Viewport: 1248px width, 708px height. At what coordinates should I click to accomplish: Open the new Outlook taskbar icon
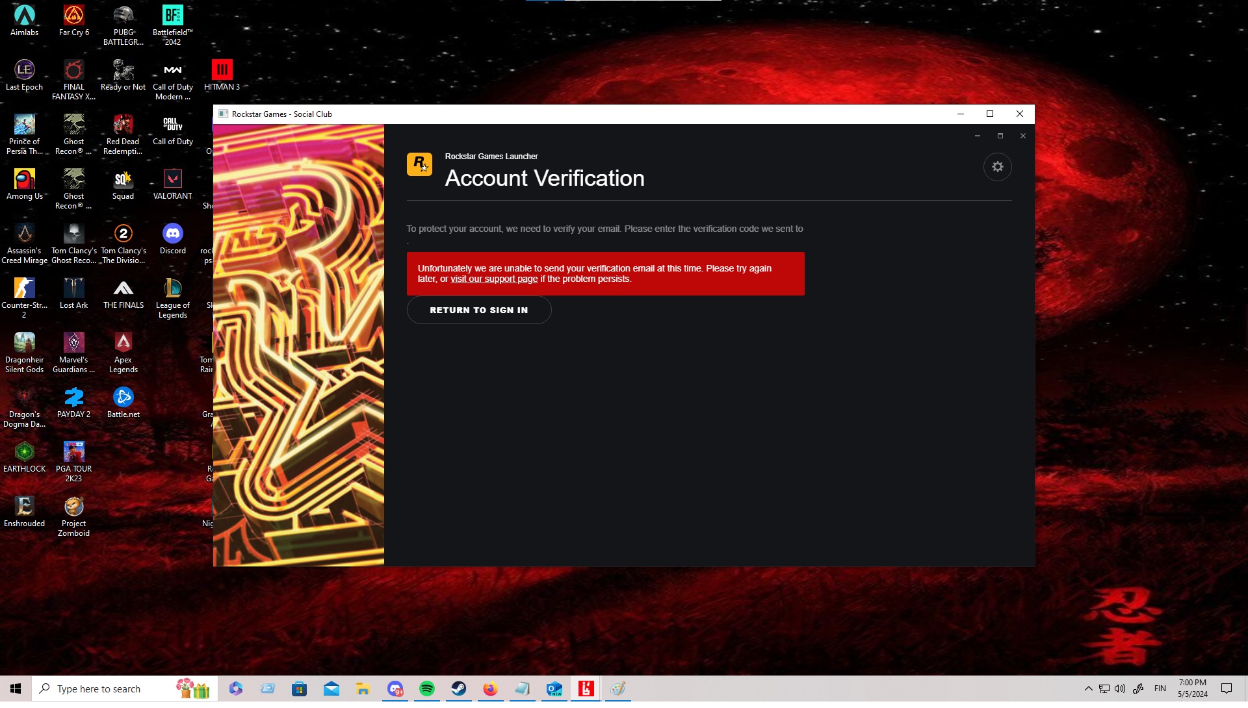[x=554, y=689]
